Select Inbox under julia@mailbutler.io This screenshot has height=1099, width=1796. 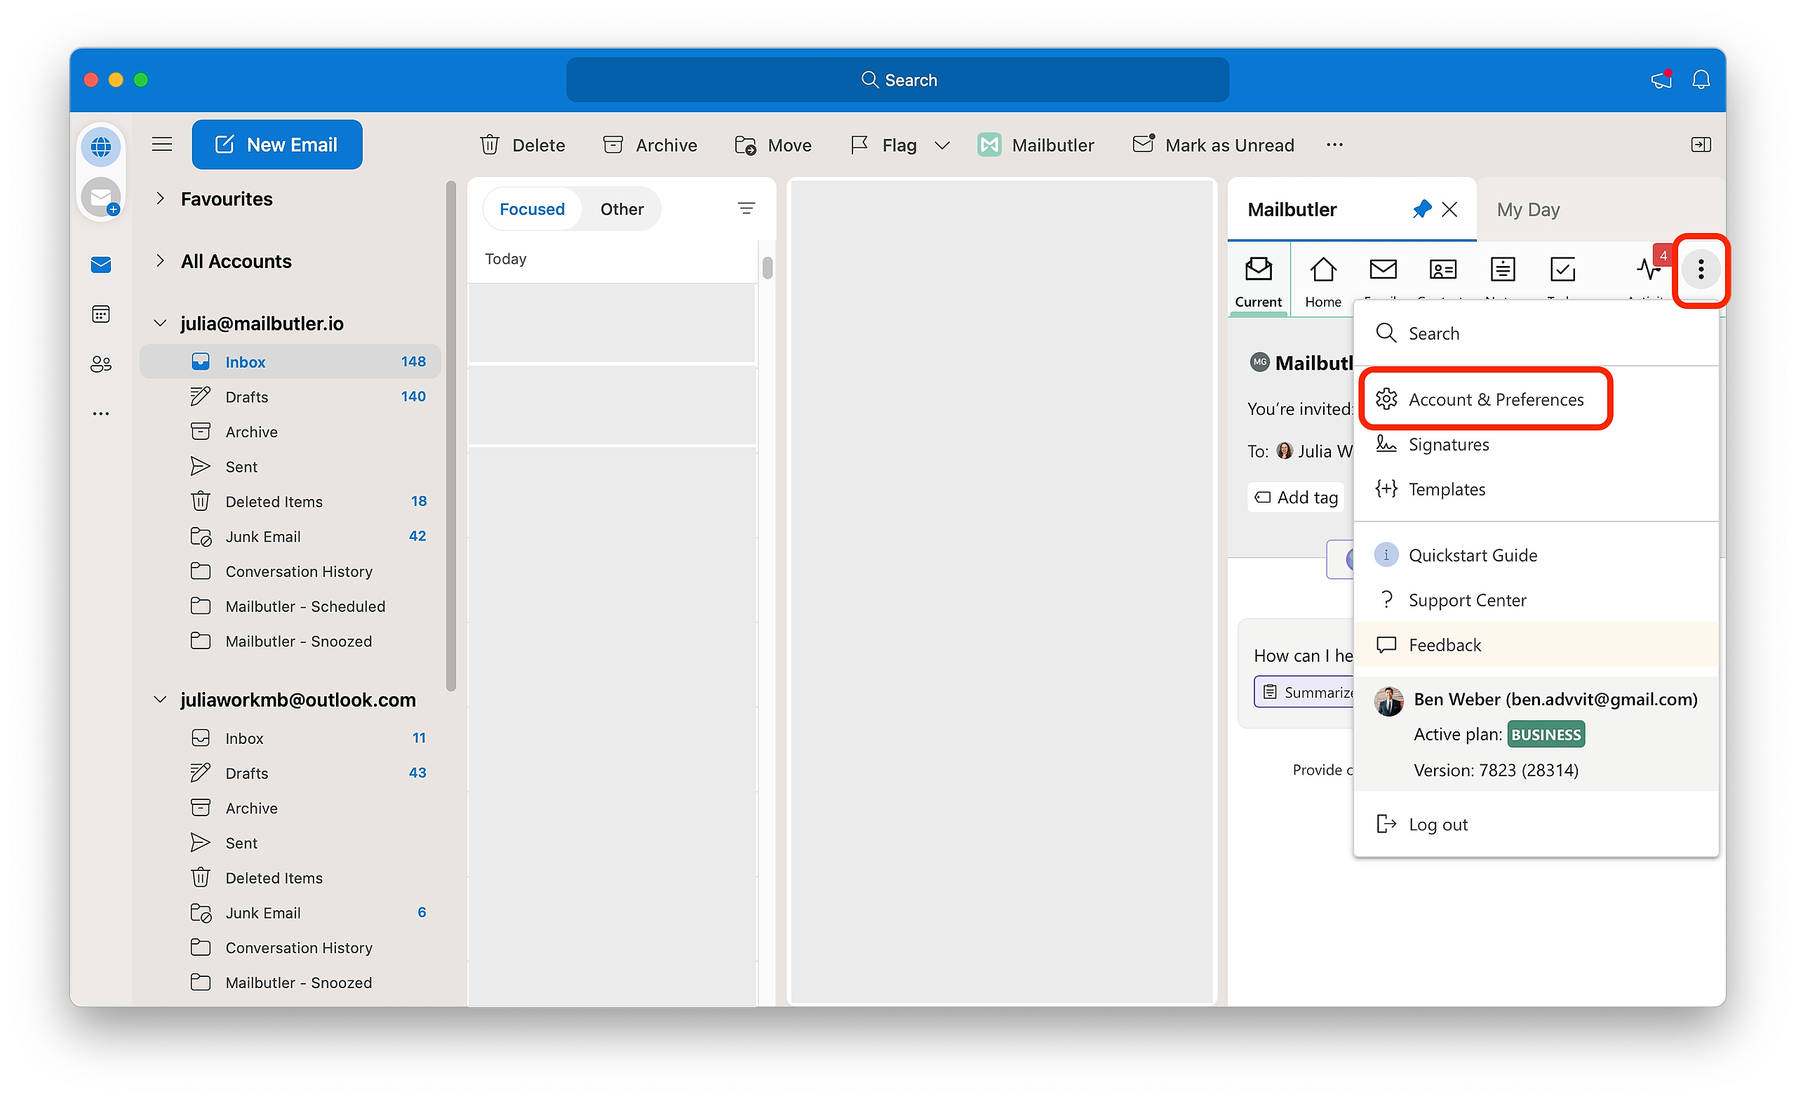[290, 361]
